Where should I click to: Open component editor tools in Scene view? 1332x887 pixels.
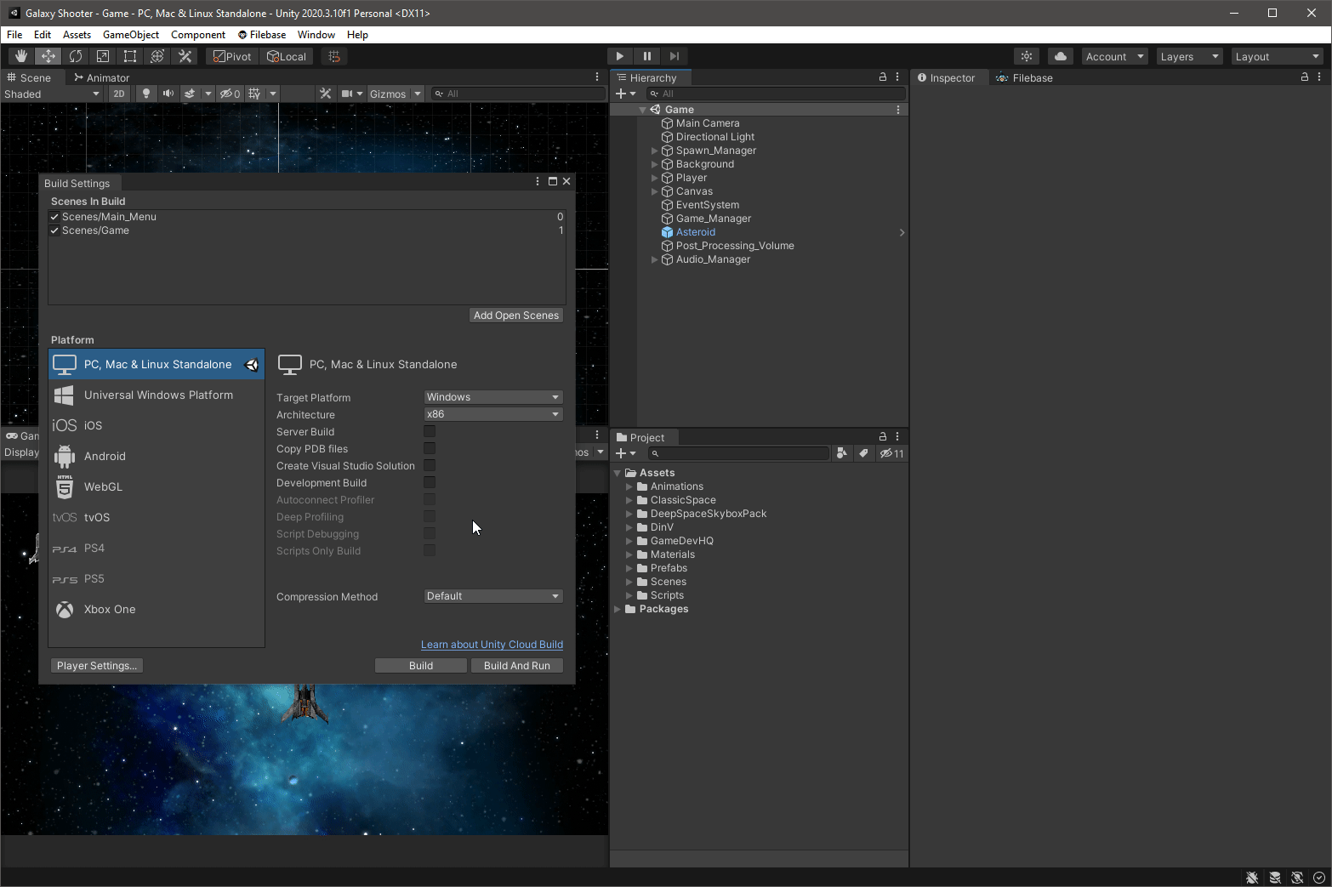326,94
